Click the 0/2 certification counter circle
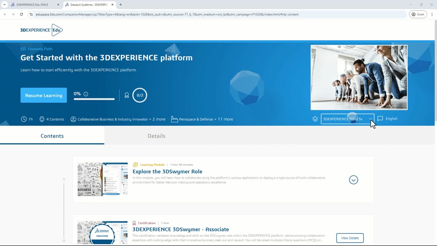 pos(140,95)
